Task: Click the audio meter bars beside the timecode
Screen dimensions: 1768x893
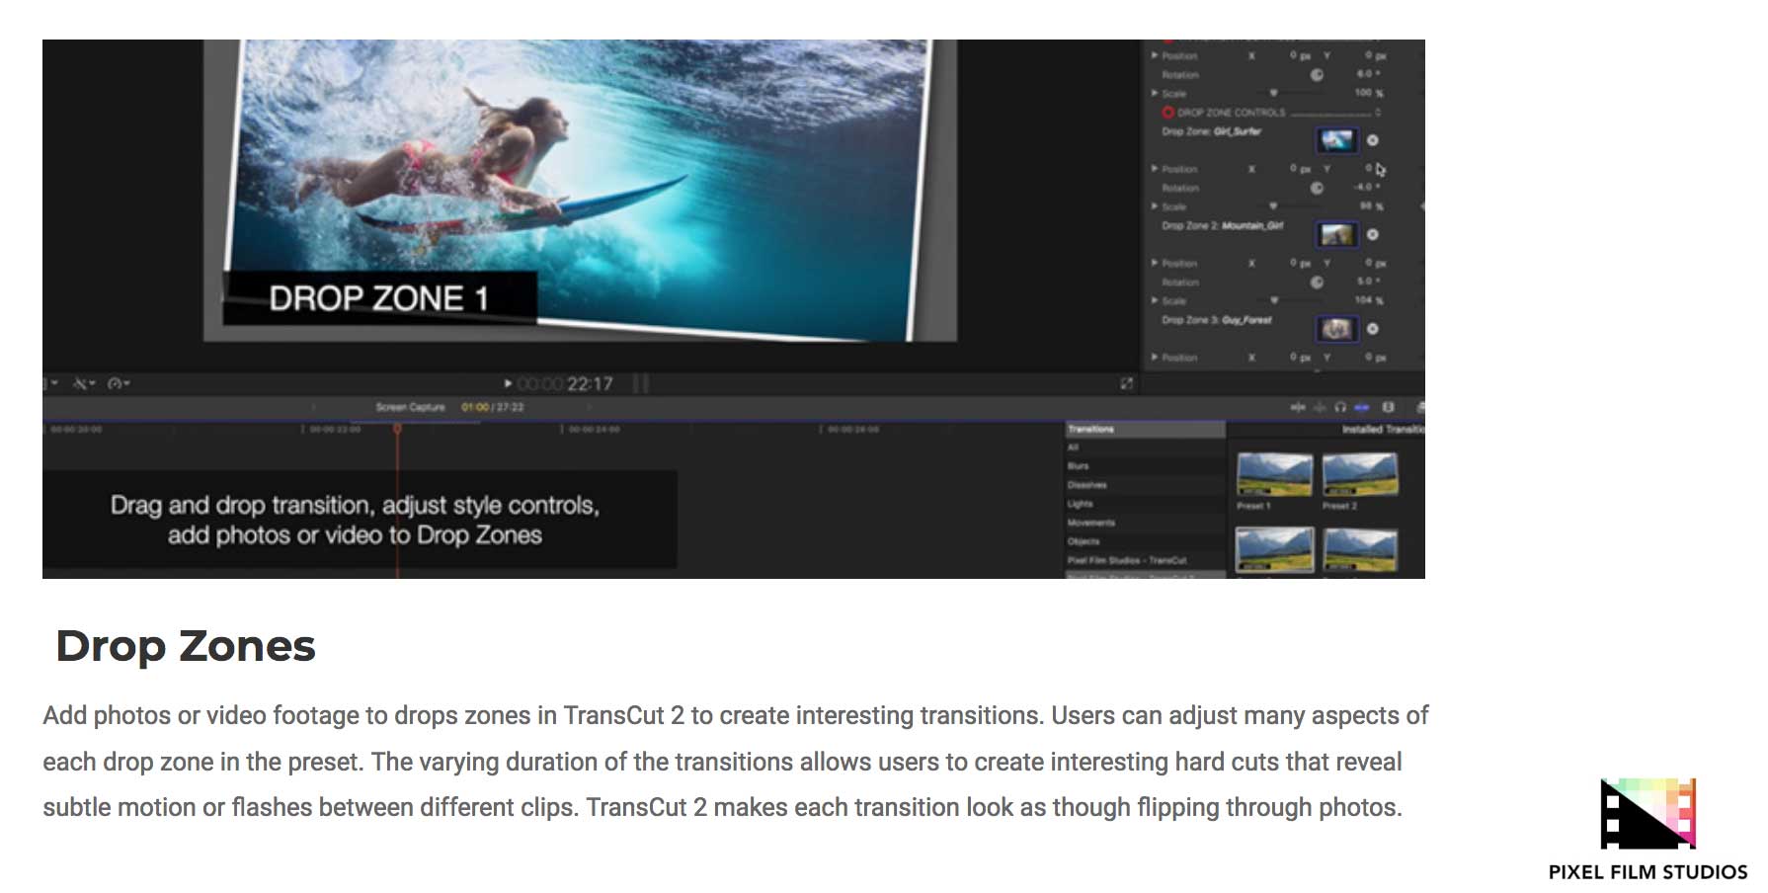Action: pyautogui.click(x=640, y=383)
